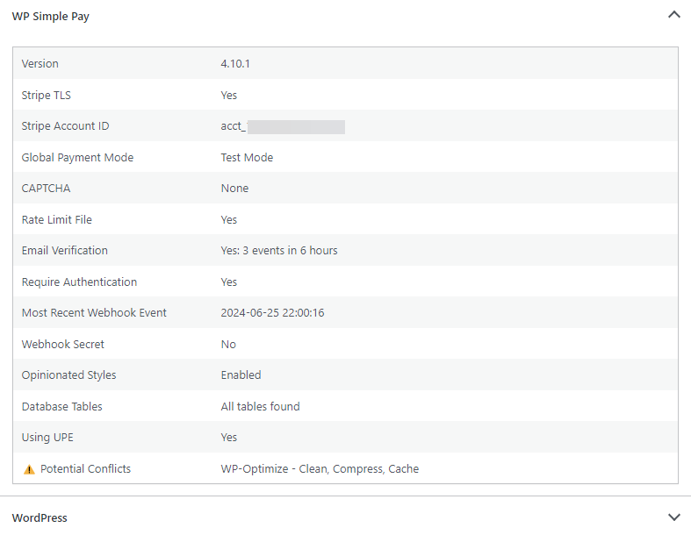Viewport: 691px width, 535px height.
Task: Click the redacted Stripe Account ID value
Action: coord(295,126)
